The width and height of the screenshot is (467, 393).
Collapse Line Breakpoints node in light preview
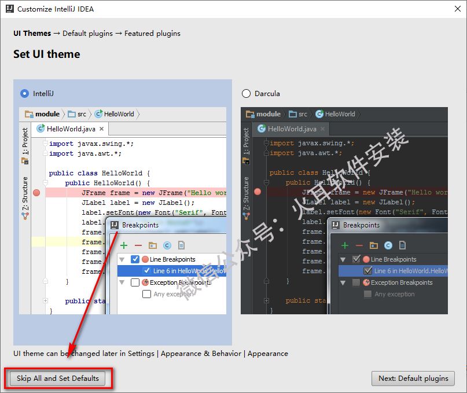122,259
